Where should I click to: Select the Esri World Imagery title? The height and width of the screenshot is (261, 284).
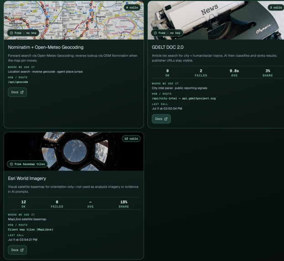(x=27, y=179)
